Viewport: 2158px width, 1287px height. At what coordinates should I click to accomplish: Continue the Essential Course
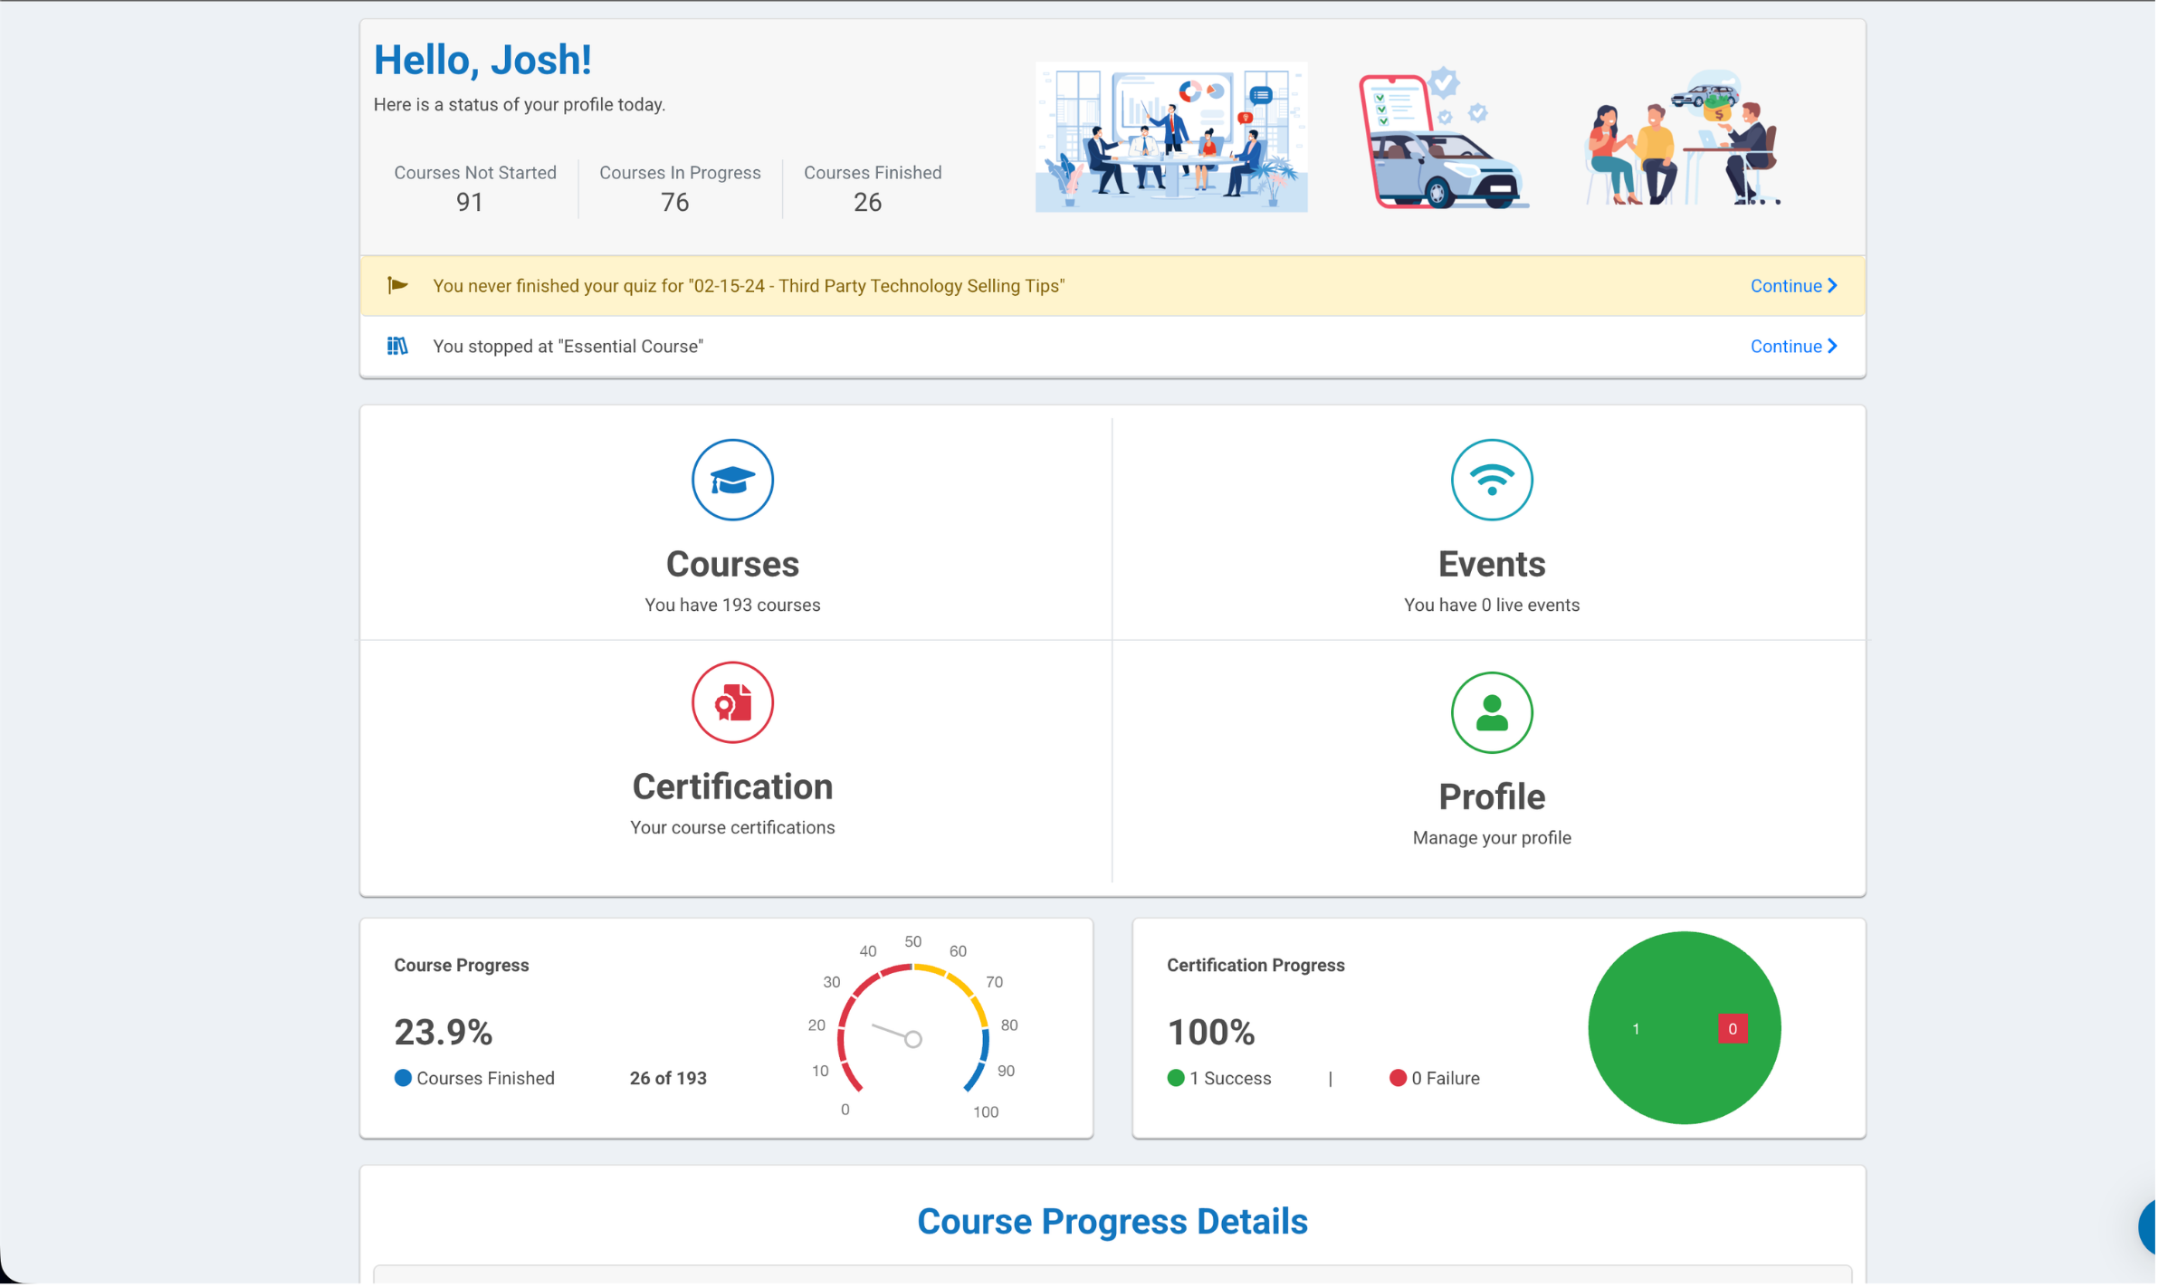[1796, 347]
